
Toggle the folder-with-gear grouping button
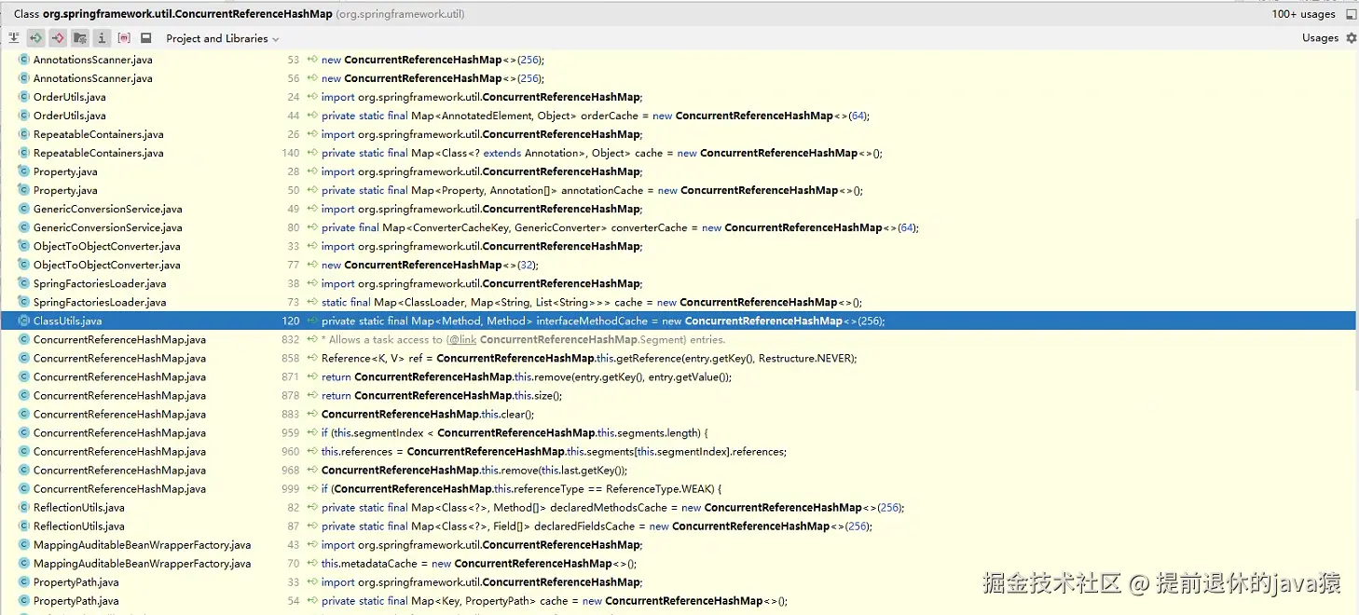point(80,38)
